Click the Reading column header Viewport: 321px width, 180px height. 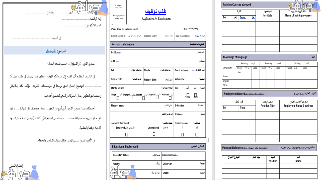click(244, 63)
